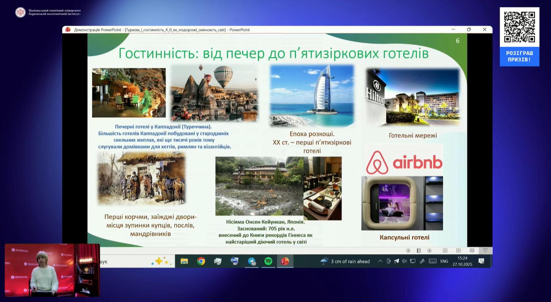Click the capsule hotel photo
Image resolution: width=551 pixels, height=302 pixels.
pos(402,203)
